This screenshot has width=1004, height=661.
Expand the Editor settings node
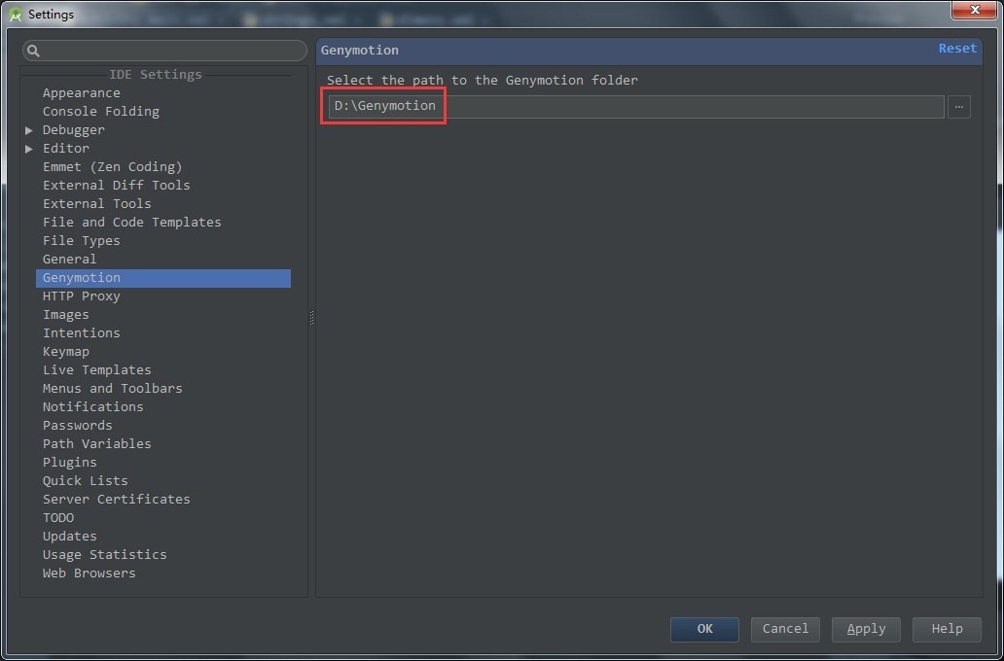point(29,149)
